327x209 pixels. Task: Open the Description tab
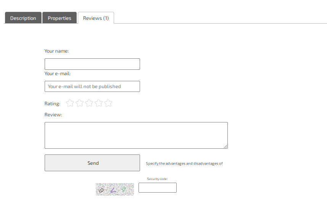pos(23,18)
